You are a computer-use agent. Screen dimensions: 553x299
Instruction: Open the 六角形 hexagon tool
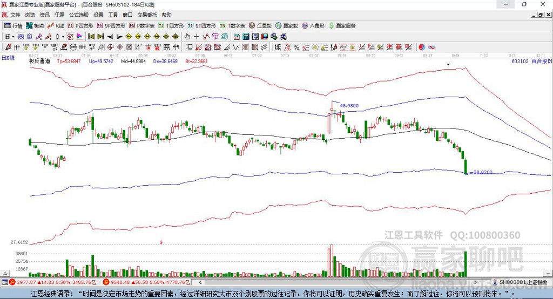(313, 26)
